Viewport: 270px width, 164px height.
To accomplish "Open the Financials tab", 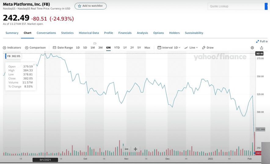I will pos(125,33).
